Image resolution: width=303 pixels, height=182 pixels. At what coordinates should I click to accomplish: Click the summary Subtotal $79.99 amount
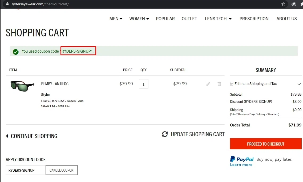pyautogui.click(x=296, y=94)
